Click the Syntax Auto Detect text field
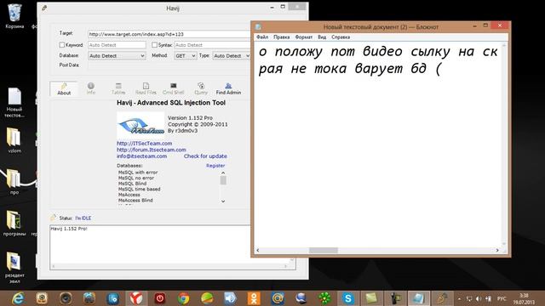Image resolution: width=545 pixels, height=306 pixels. coord(212,45)
